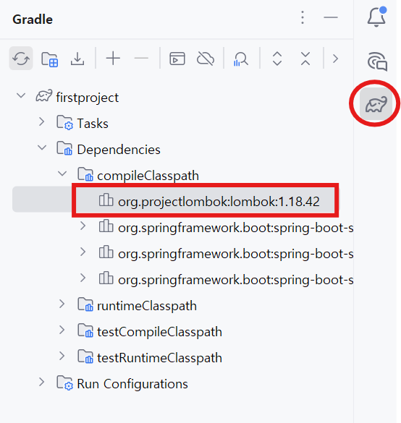Expand the Tasks node
Image resolution: width=401 pixels, height=423 pixels.
click(41, 121)
